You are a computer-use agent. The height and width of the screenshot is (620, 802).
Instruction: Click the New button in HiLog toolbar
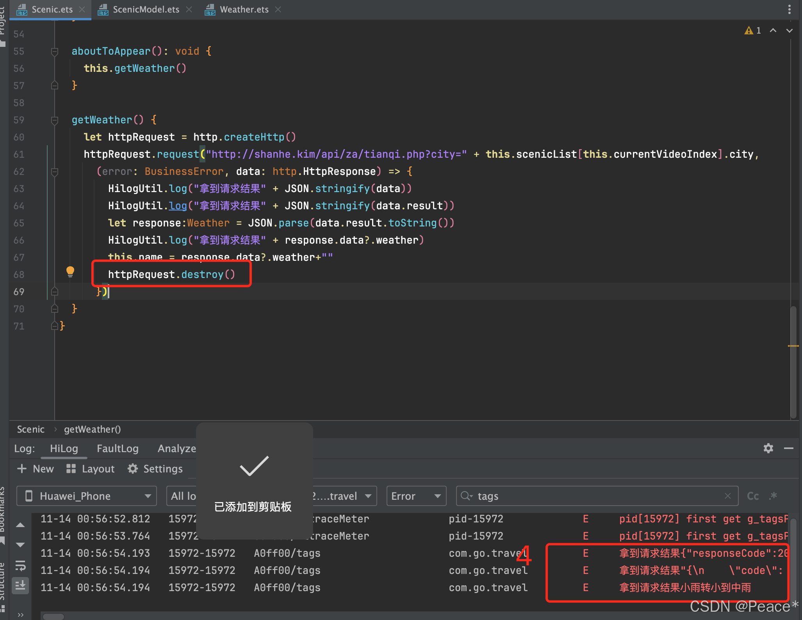tap(35, 469)
